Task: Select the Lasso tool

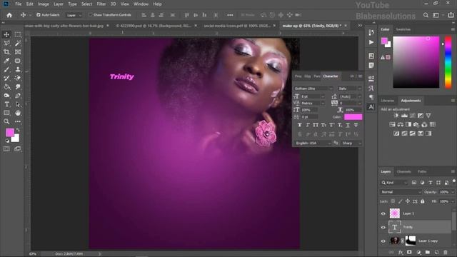Action: point(6,43)
